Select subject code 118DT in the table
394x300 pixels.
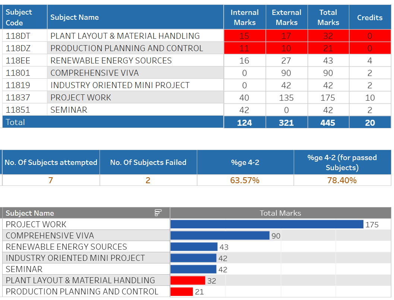pos(19,36)
